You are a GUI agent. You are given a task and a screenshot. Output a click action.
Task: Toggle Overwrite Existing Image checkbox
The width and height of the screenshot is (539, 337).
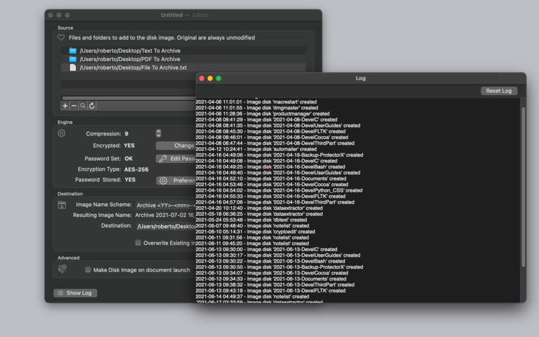(x=138, y=243)
